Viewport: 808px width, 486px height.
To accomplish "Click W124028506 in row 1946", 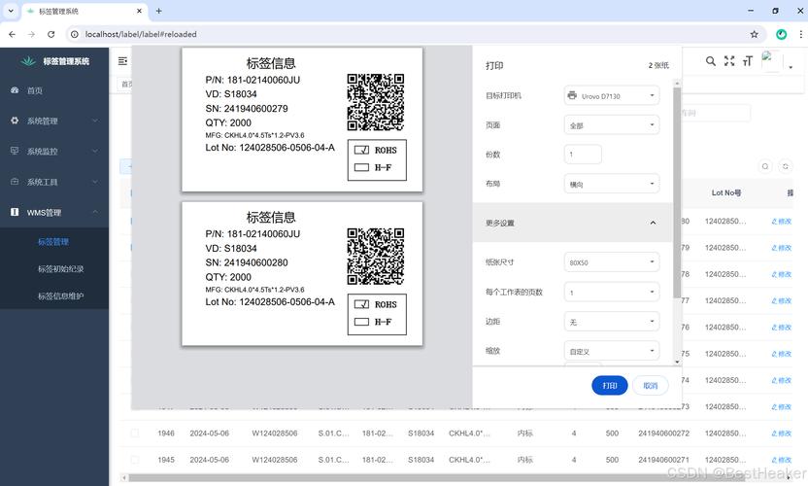I will (275, 434).
